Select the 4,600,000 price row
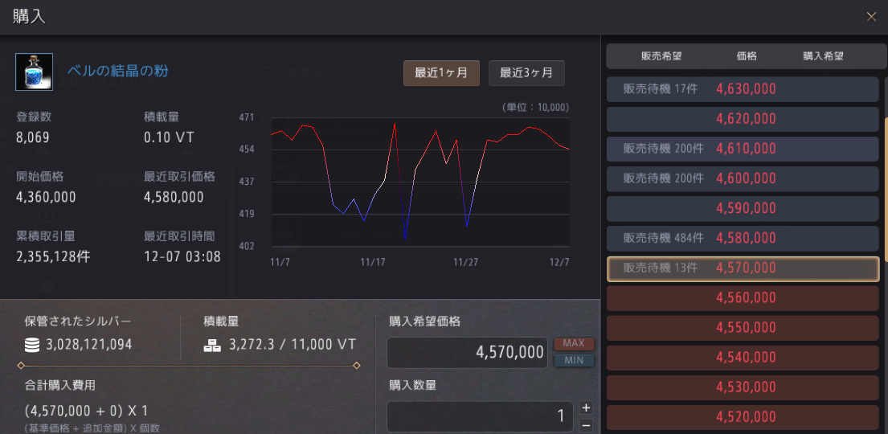888x434 pixels. pyautogui.click(x=742, y=178)
